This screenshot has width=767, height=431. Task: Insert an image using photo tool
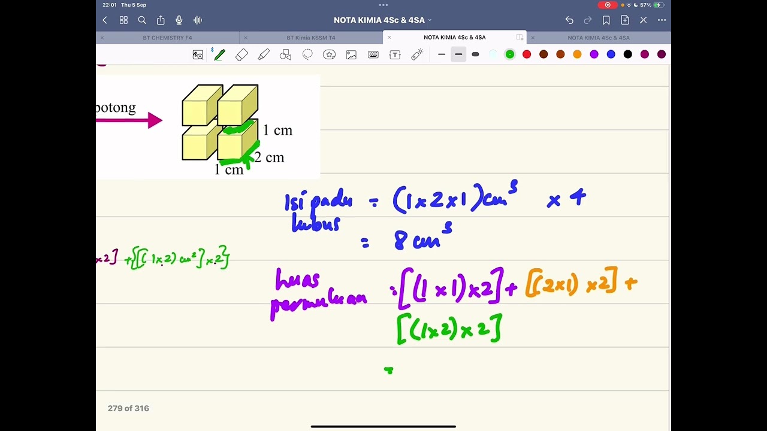click(351, 54)
